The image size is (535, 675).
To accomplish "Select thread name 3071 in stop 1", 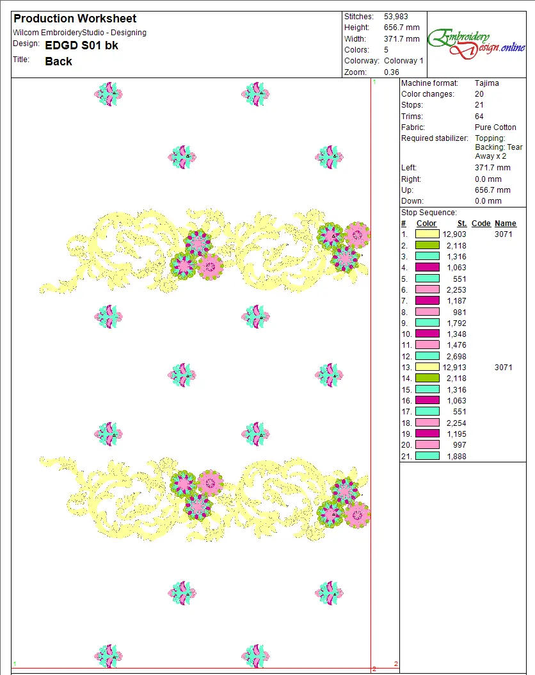I will click(x=504, y=234).
